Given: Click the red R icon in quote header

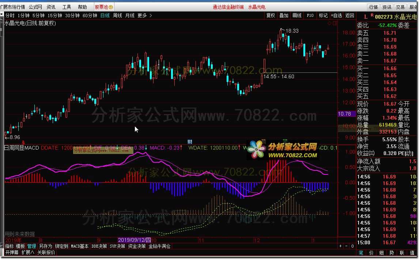Looking at the screenshot, I should click(x=372, y=15).
